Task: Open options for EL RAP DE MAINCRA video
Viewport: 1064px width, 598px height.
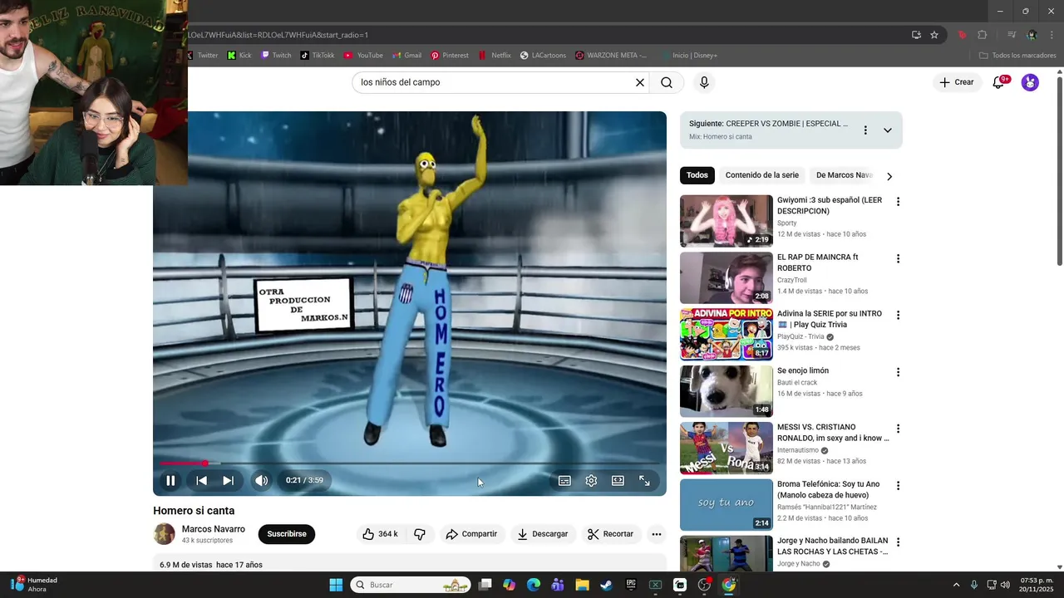Action: pyautogui.click(x=898, y=258)
